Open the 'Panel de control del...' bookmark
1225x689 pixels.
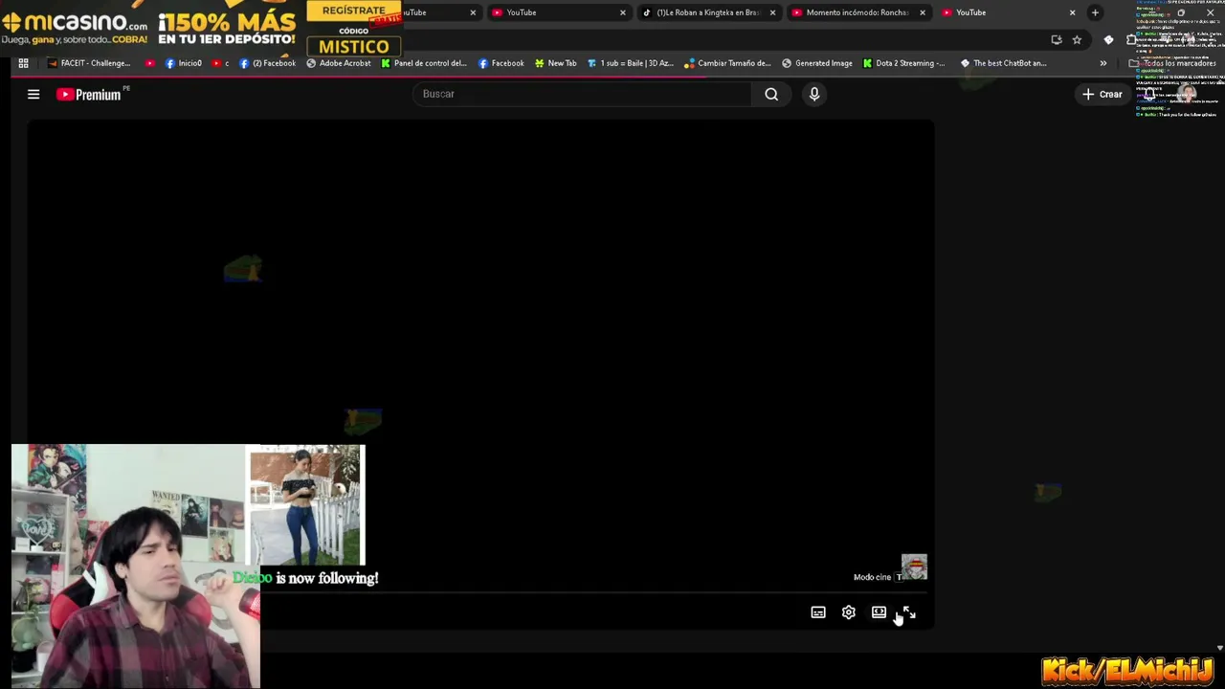coord(424,63)
